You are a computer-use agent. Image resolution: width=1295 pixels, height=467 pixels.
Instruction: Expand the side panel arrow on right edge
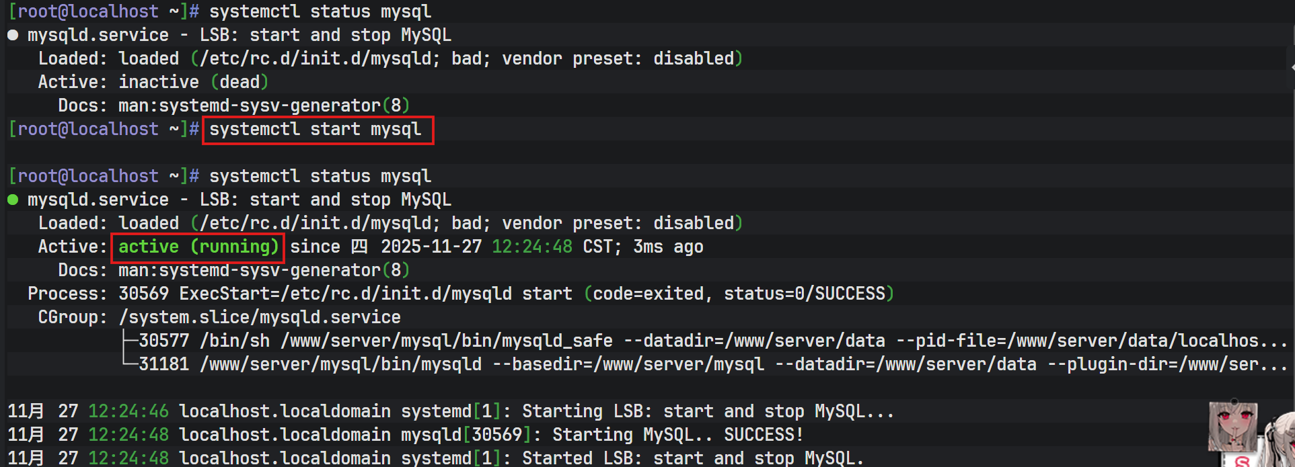click(x=1292, y=67)
